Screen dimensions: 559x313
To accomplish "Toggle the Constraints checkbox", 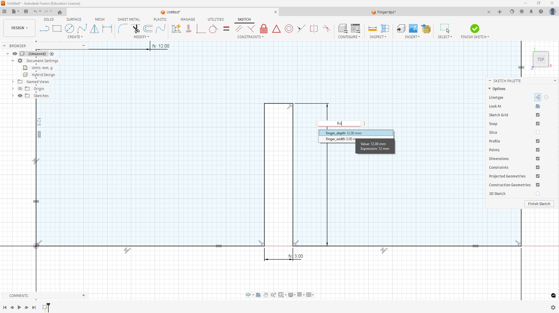I will pyautogui.click(x=538, y=168).
